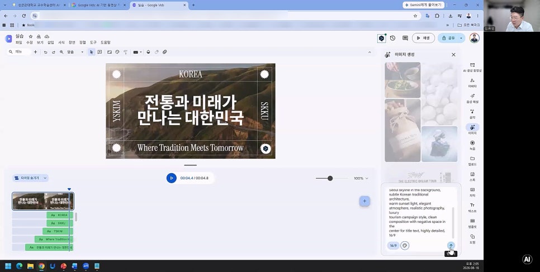Star the 실습 document
The height and width of the screenshot is (272, 540).
click(31, 36)
